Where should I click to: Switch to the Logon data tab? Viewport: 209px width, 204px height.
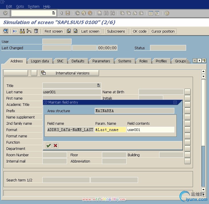(40, 61)
